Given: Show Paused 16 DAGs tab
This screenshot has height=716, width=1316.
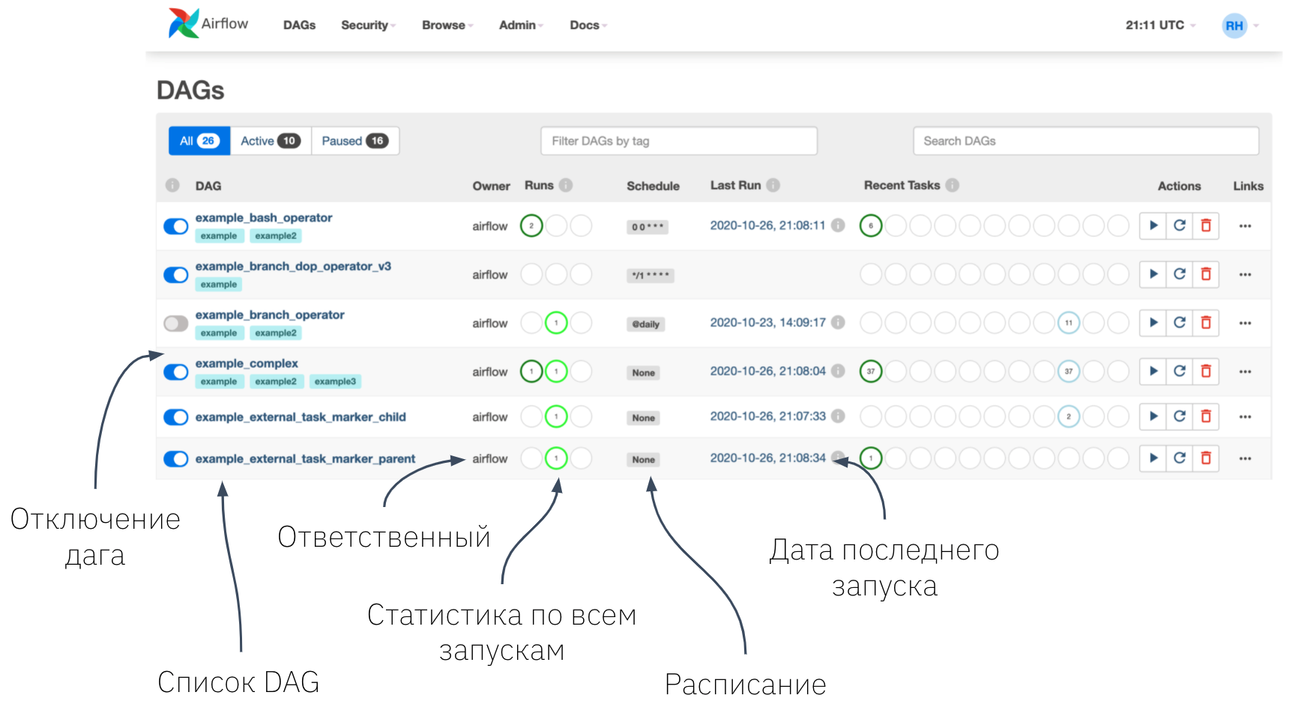Looking at the screenshot, I should [355, 141].
